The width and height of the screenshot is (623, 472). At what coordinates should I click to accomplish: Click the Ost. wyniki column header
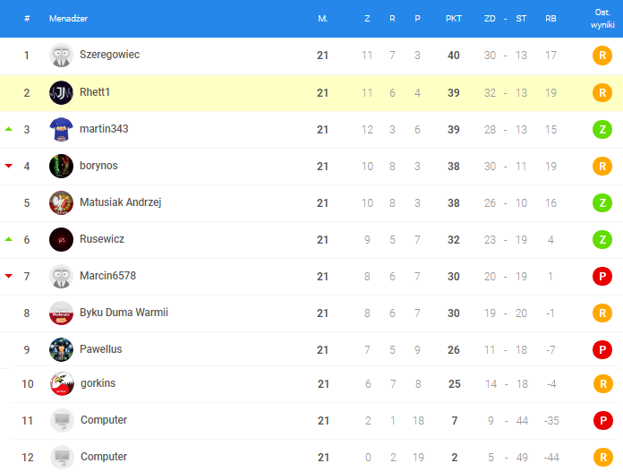[602, 18]
